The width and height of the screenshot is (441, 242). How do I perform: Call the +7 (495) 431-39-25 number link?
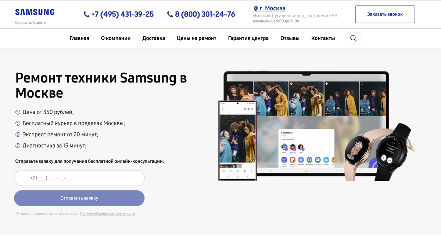[x=122, y=14]
